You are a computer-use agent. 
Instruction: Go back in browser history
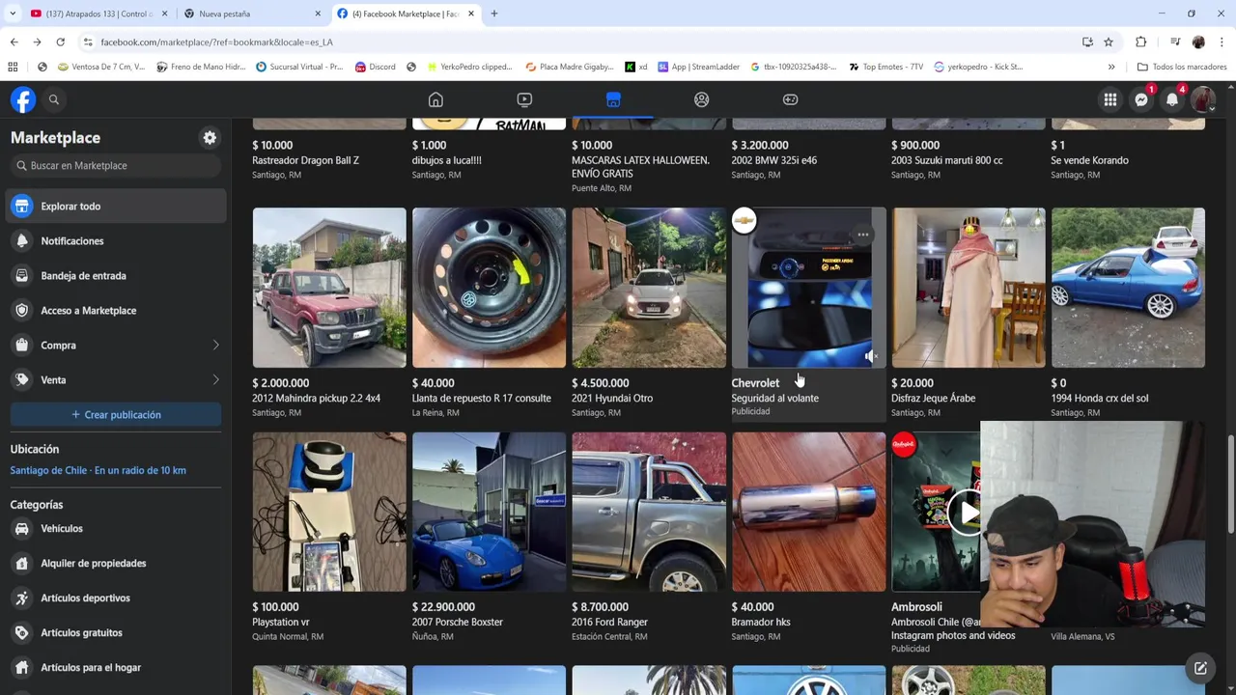click(14, 42)
